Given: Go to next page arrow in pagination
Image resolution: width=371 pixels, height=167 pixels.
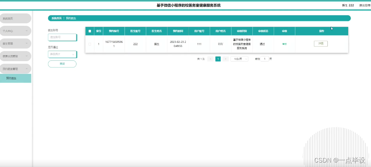Looking at the screenshot, I should (226, 59).
